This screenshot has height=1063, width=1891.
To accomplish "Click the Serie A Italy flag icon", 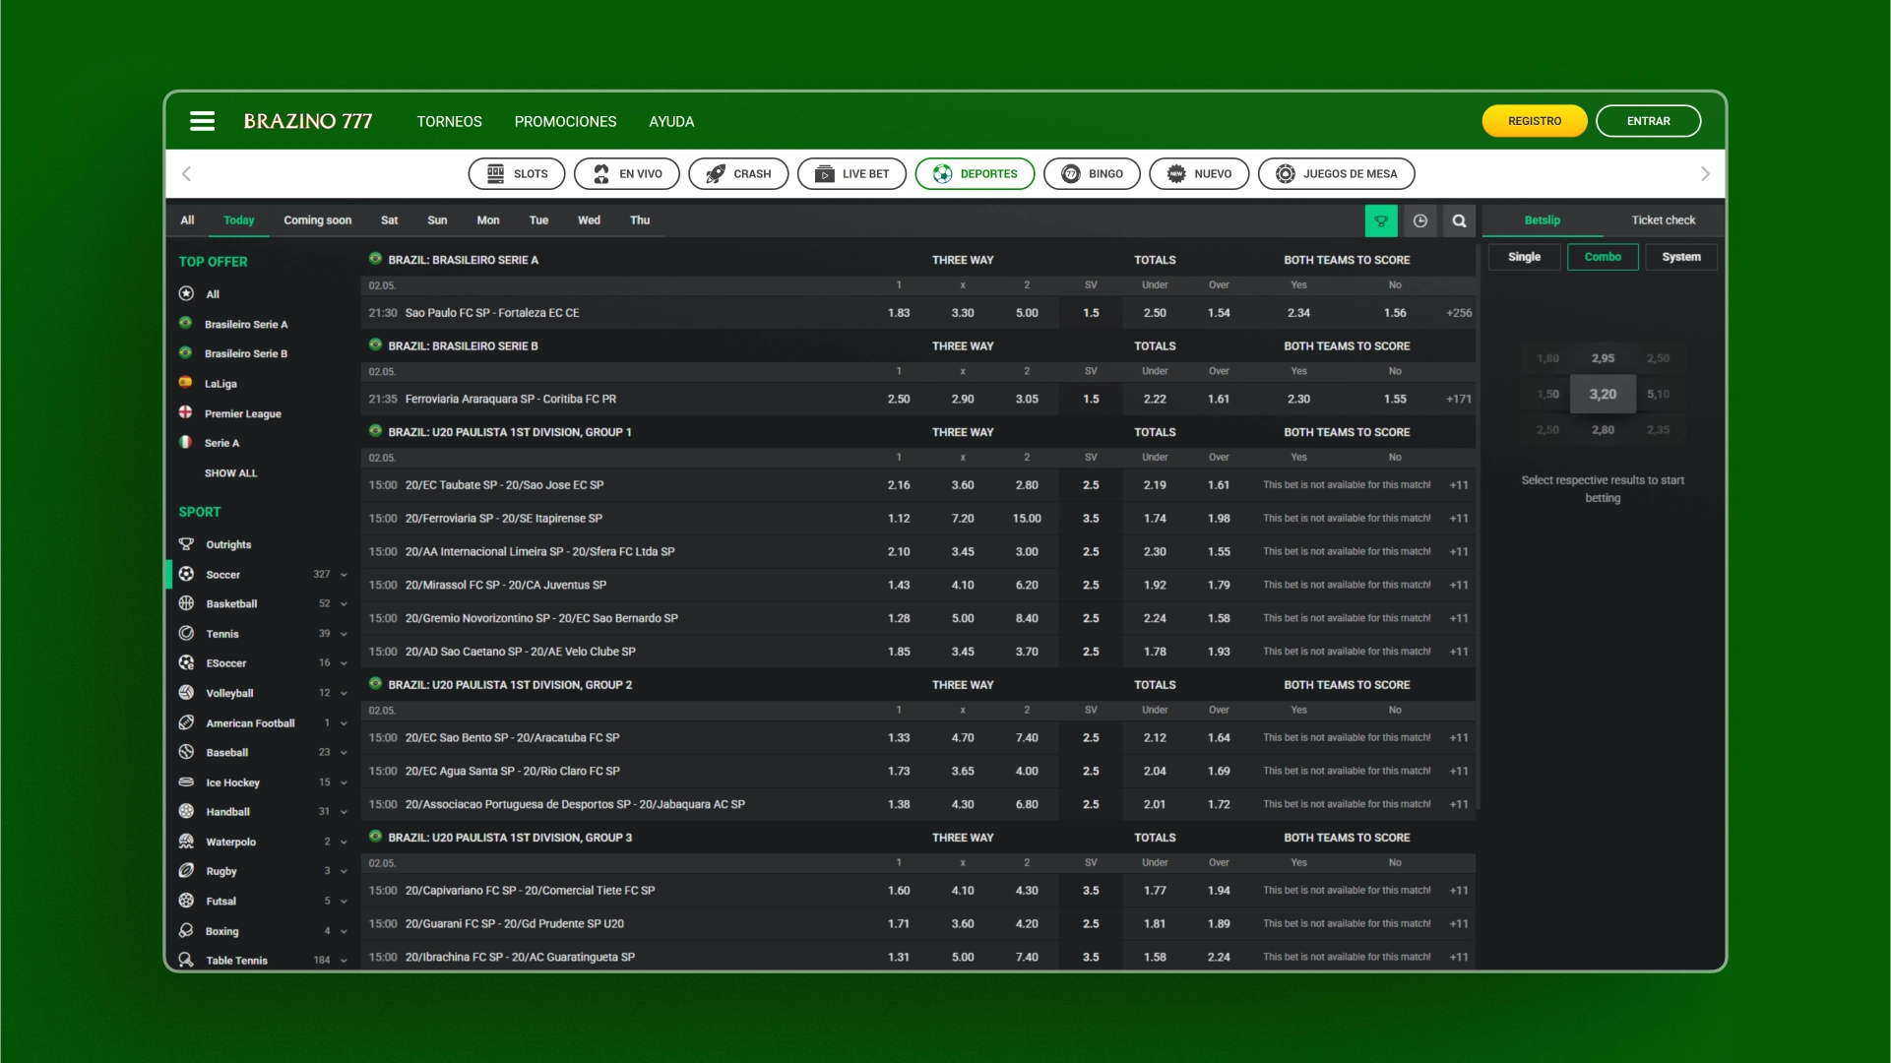I will pos(185,443).
